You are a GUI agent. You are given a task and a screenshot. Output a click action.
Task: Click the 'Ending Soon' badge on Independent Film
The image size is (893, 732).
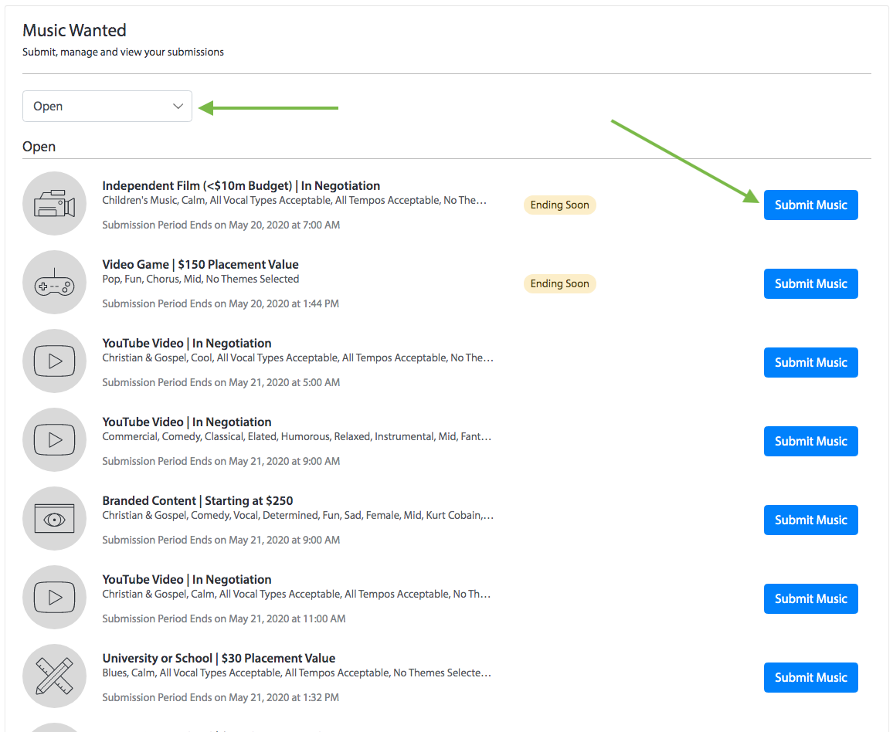coord(560,205)
